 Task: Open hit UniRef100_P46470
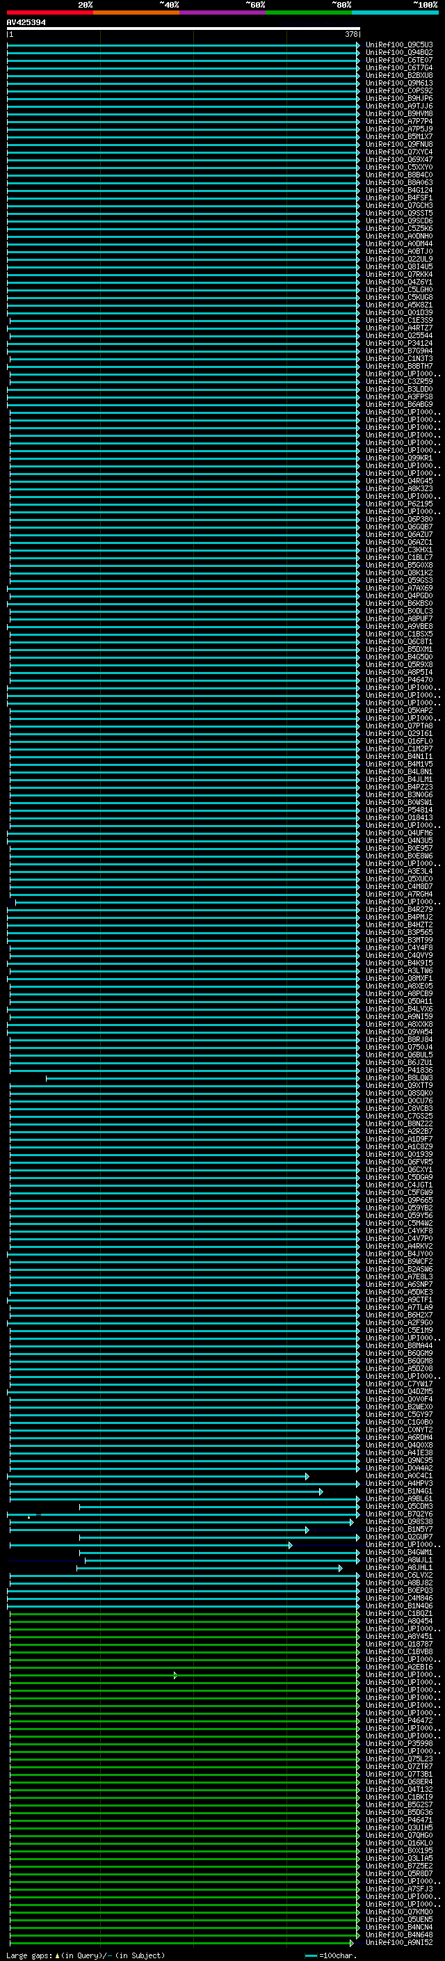click(399, 680)
